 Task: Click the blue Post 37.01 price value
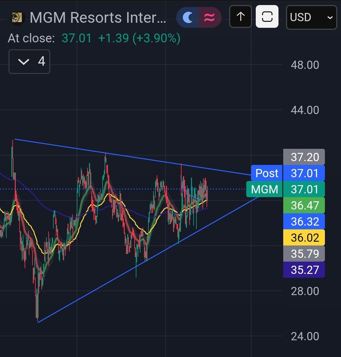(x=304, y=173)
